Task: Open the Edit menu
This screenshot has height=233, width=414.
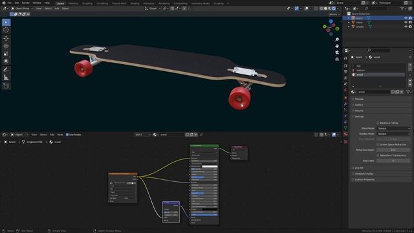Action: coord(17,3)
